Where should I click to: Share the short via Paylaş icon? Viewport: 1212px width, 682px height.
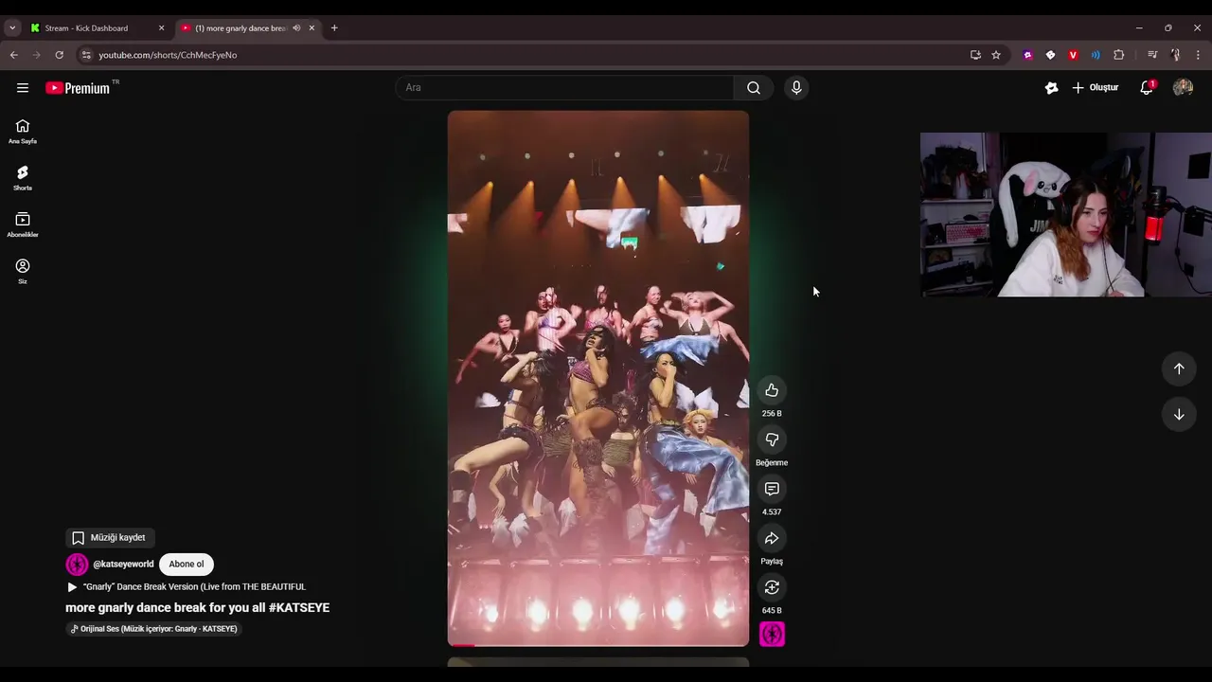click(772, 538)
